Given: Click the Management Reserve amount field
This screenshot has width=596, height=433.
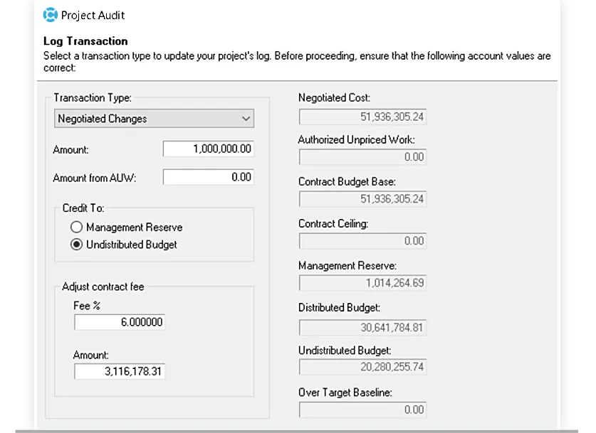Looking at the screenshot, I should 362,283.
